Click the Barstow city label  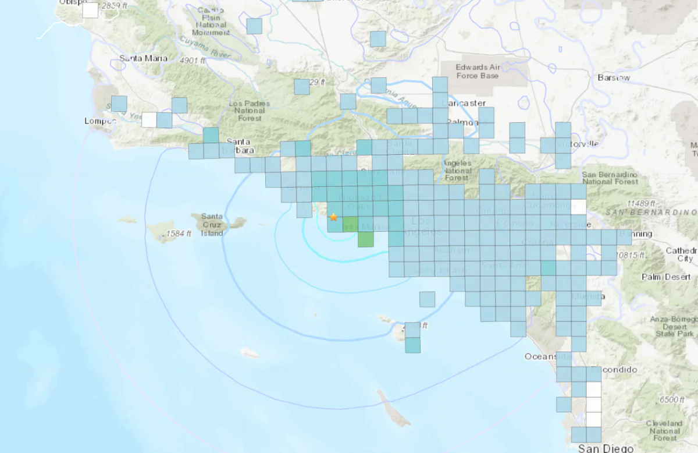tap(614, 77)
